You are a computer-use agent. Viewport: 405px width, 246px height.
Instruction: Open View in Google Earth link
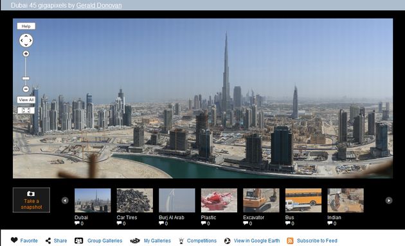point(256,241)
